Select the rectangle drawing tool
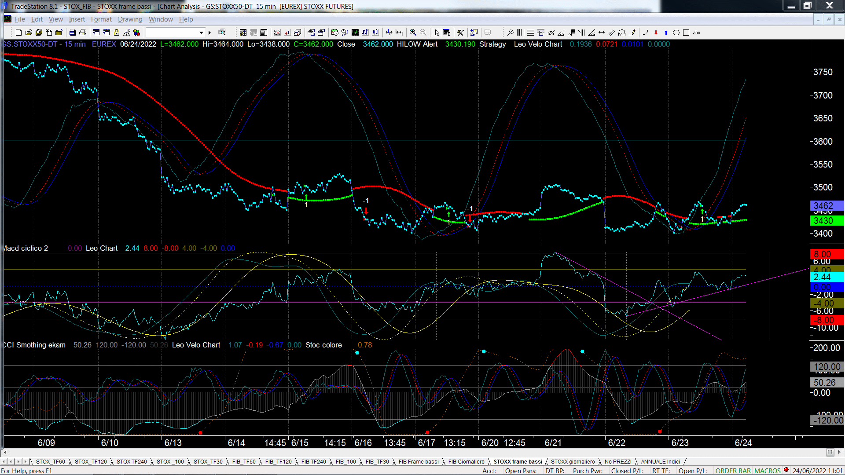Image resolution: width=845 pixels, height=475 pixels. [686, 33]
